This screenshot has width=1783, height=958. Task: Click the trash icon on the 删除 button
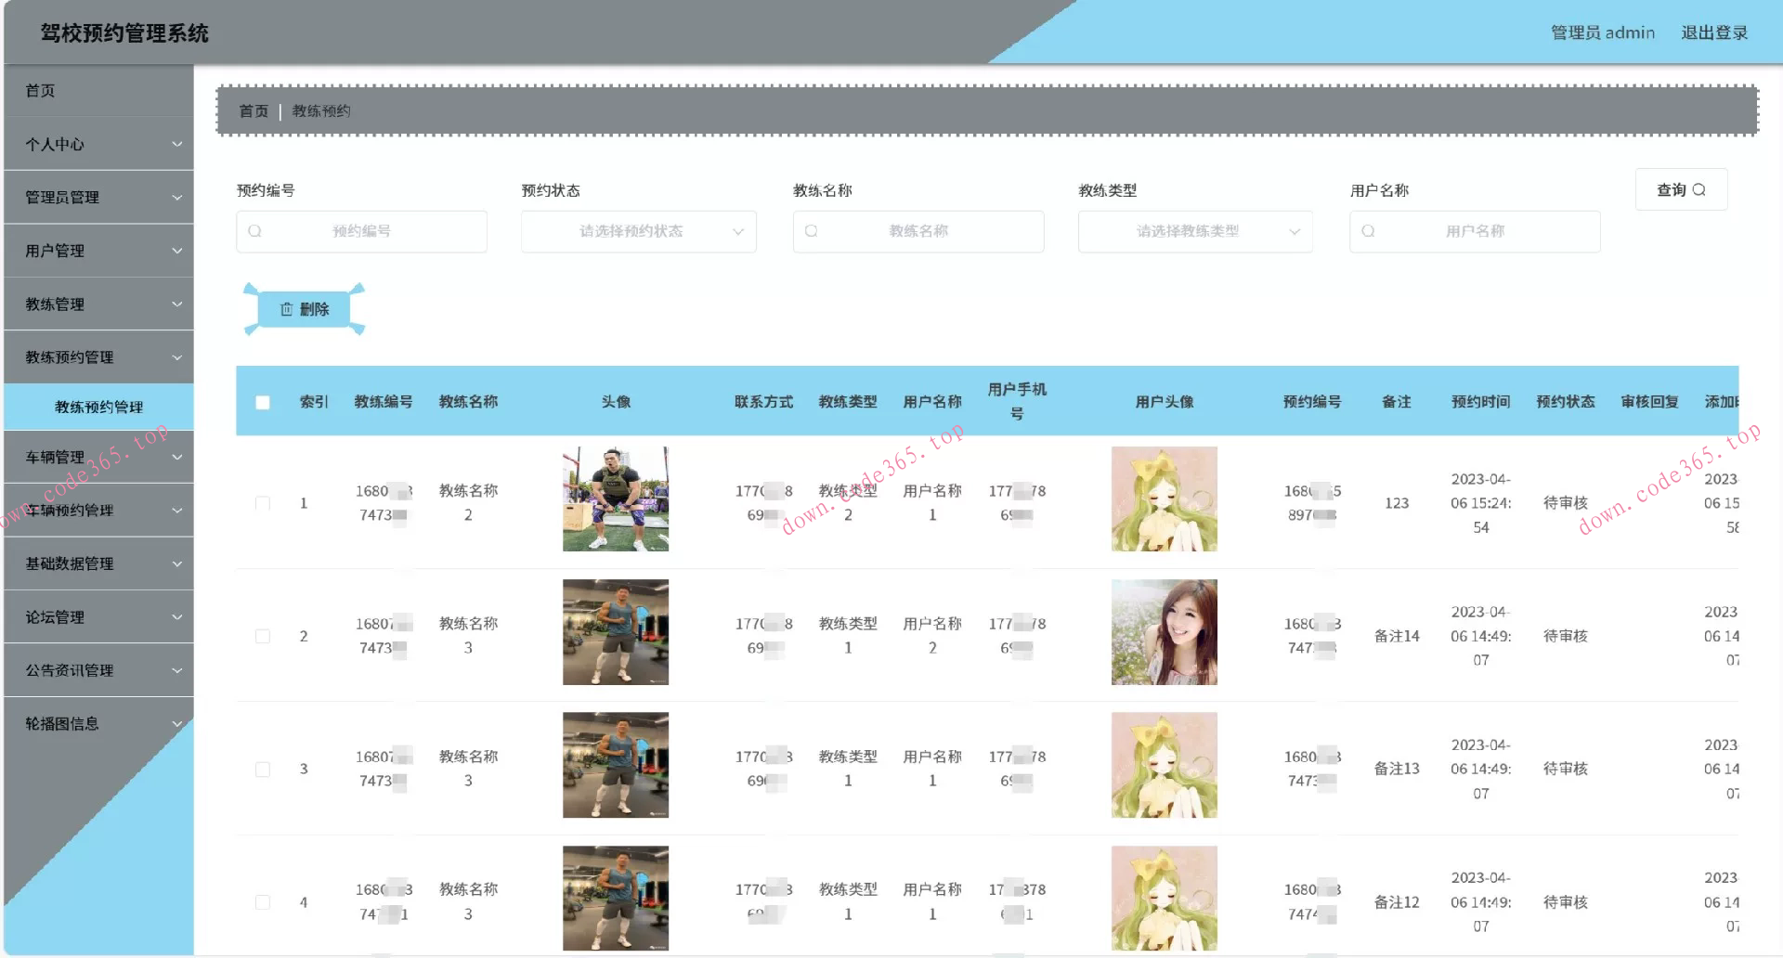pos(287,309)
